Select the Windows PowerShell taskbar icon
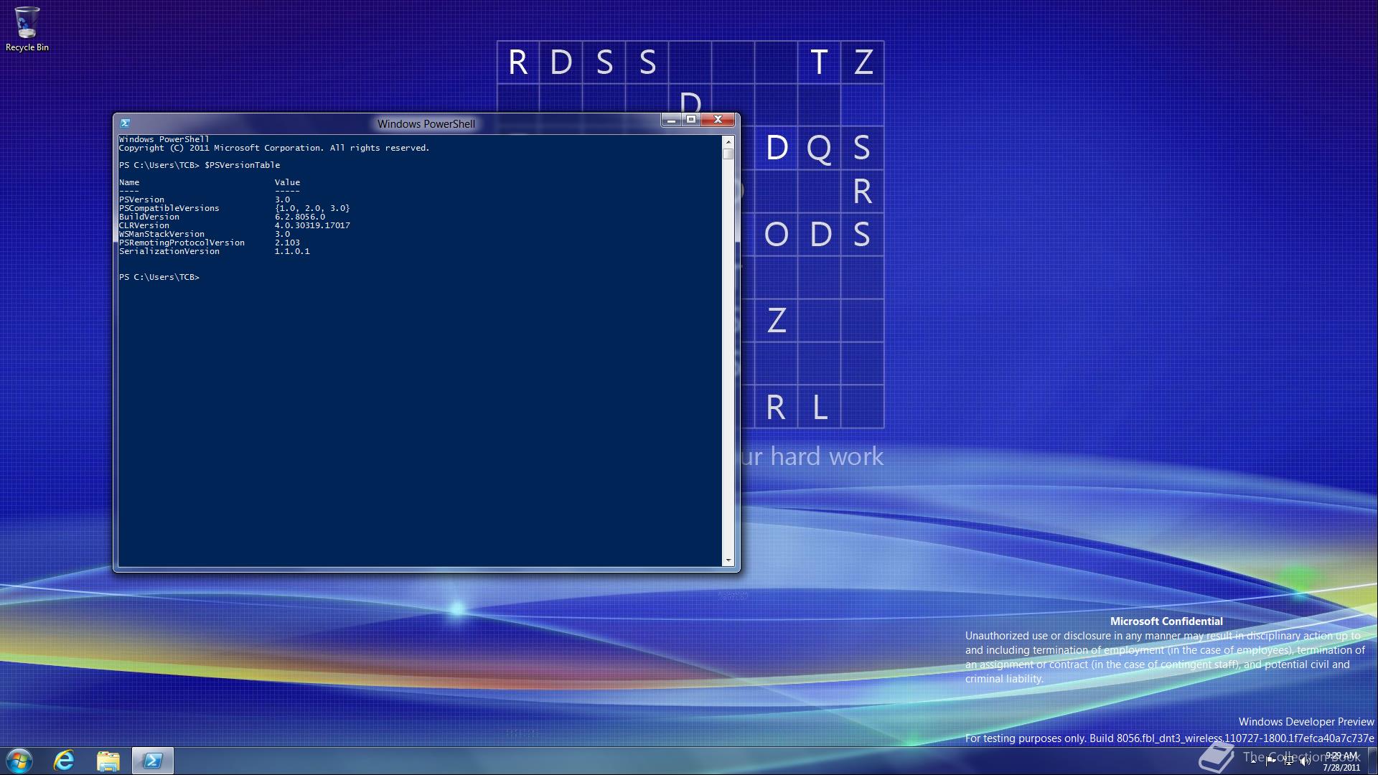 point(152,760)
